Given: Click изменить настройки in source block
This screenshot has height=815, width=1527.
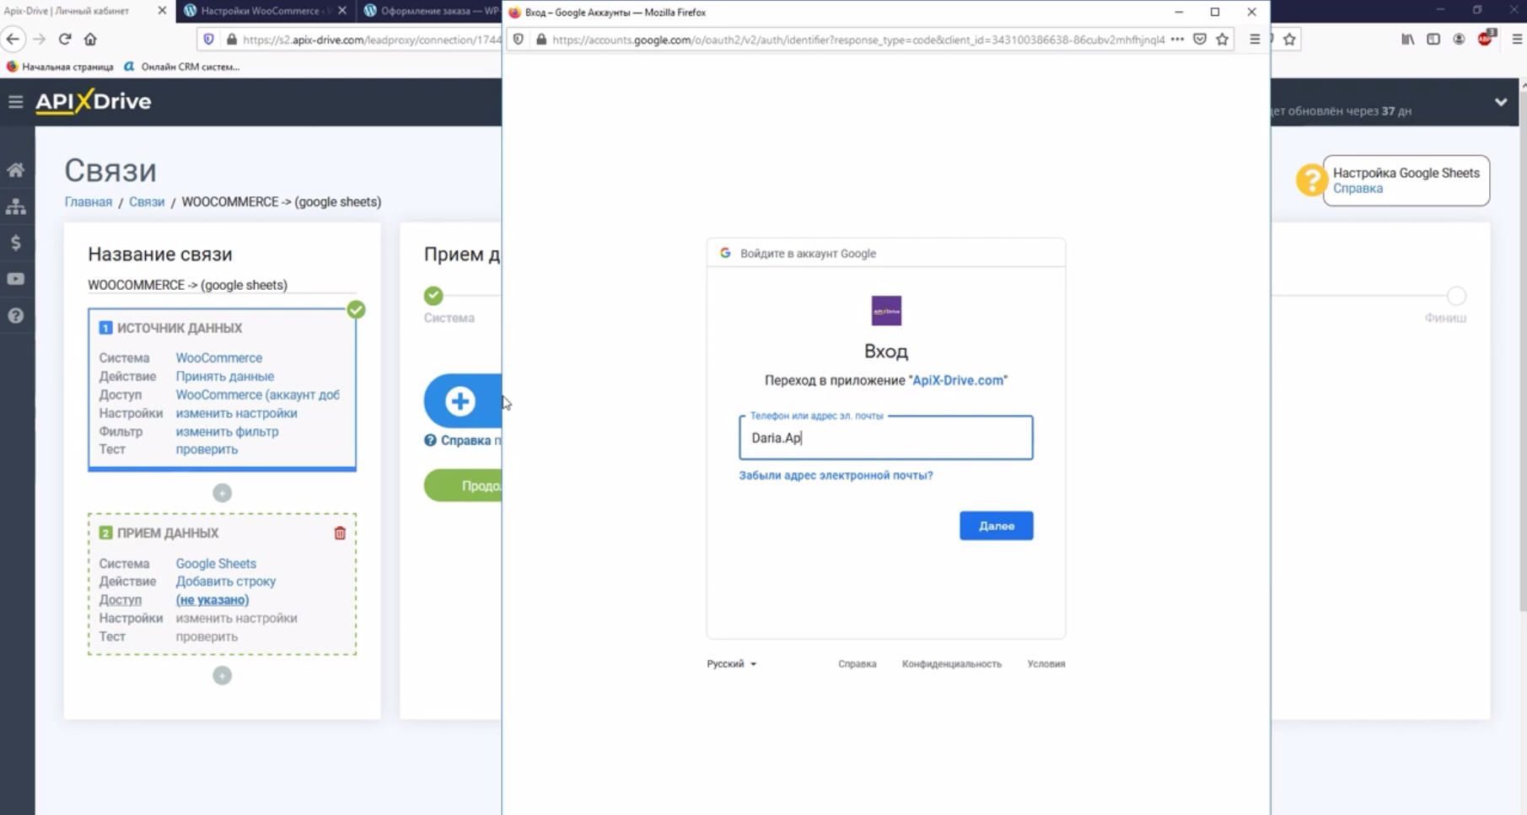Looking at the screenshot, I should coord(236,414).
